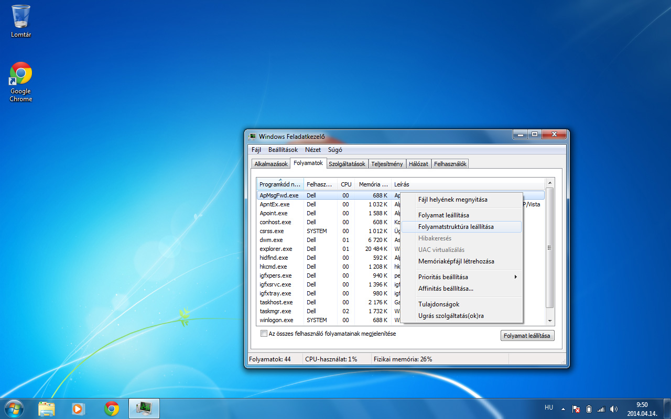
Task: Click the Chrome icon in the taskbar
Action: click(x=111, y=408)
